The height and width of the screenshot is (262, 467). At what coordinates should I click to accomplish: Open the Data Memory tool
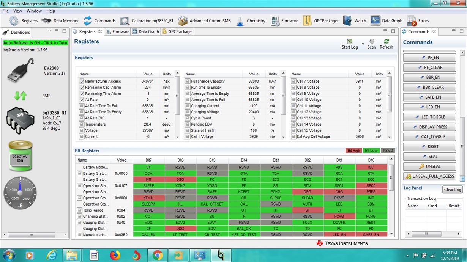[x=60, y=21]
